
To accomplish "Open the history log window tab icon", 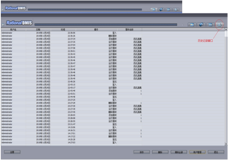I will pyautogui.click(x=219, y=25).
